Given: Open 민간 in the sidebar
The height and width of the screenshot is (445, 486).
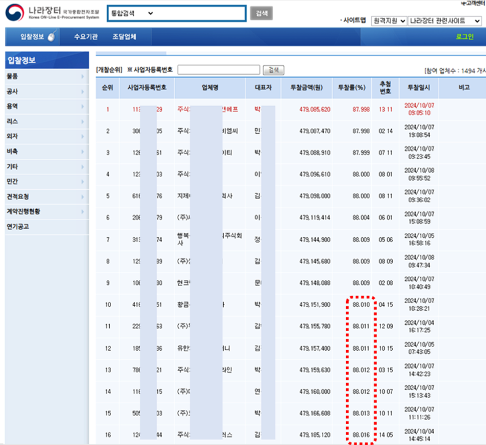Looking at the screenshot, I should pos(12,181).
